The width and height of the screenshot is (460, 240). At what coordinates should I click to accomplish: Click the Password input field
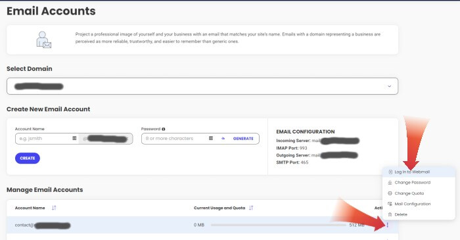point(200,139)
